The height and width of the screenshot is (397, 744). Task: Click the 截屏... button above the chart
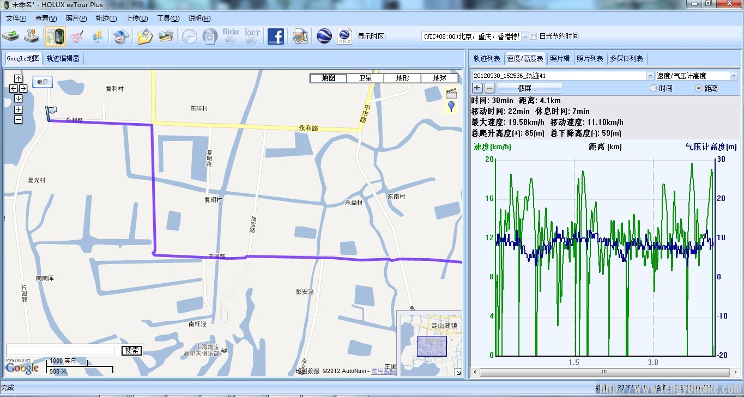tap(529, 88)
